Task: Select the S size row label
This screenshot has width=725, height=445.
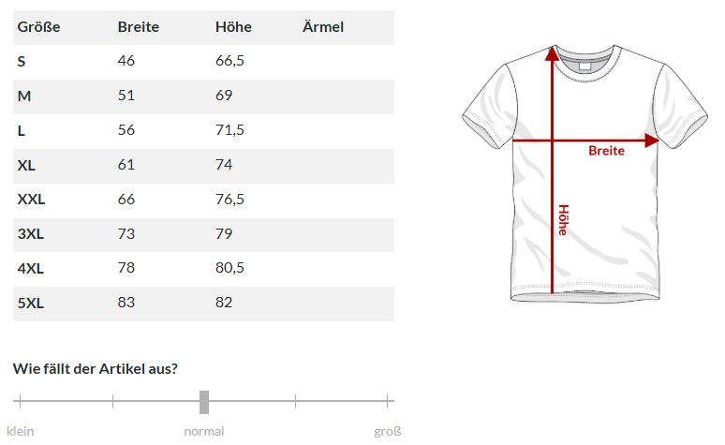Action: click(x=22, y=62)
